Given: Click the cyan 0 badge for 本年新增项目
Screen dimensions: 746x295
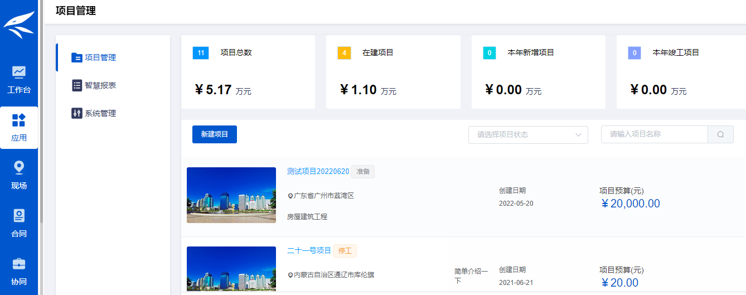Looking at the screenshot, I should pos(490,53).
